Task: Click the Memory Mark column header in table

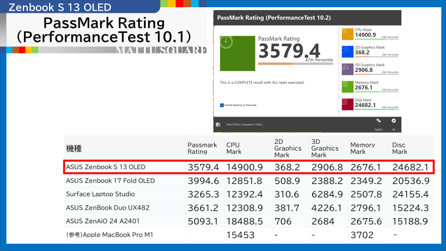Action: [362, 148]
